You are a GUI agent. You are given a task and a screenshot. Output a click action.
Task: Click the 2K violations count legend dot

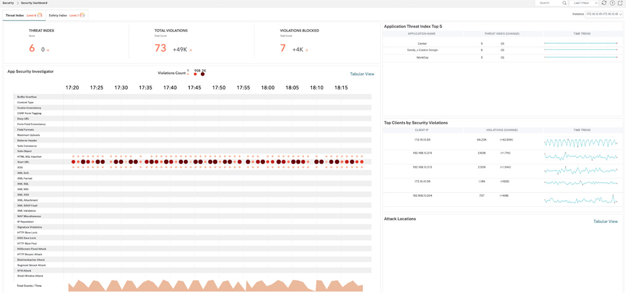tap(203, 74)
